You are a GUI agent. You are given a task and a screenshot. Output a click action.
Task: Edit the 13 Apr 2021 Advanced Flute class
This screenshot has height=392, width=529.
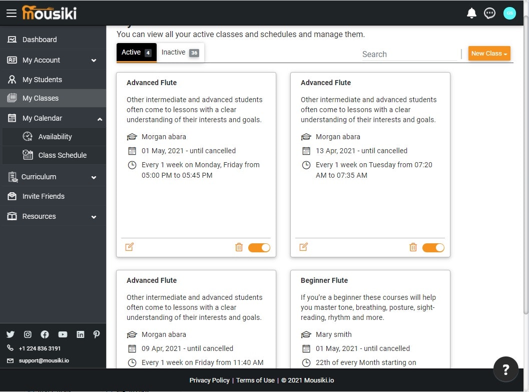point(304,247)
